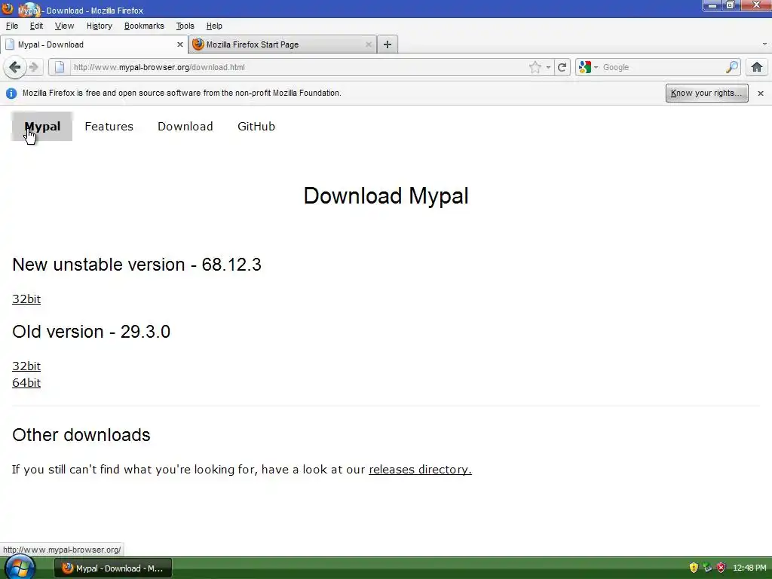This screenshot has width=772, height=579.
Task: Reload the page with the refresh icon
Action: tap(562, 67)
